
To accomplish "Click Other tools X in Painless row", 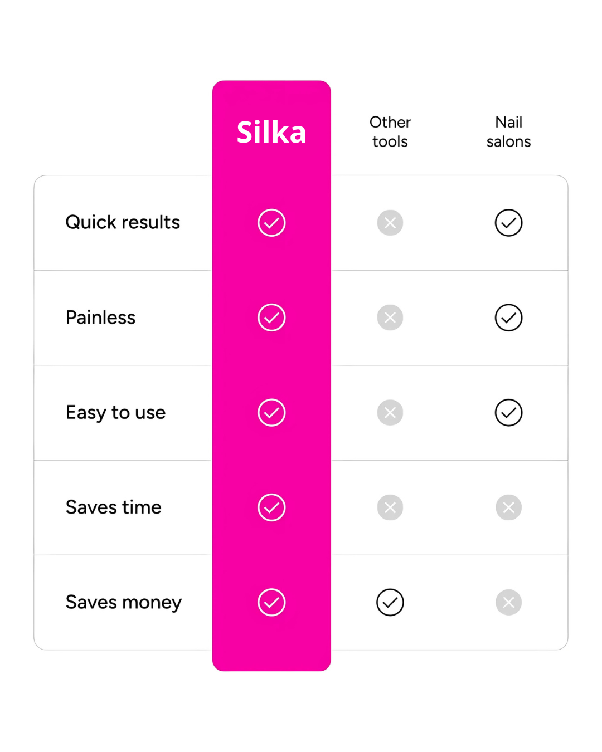I will 390,318.
